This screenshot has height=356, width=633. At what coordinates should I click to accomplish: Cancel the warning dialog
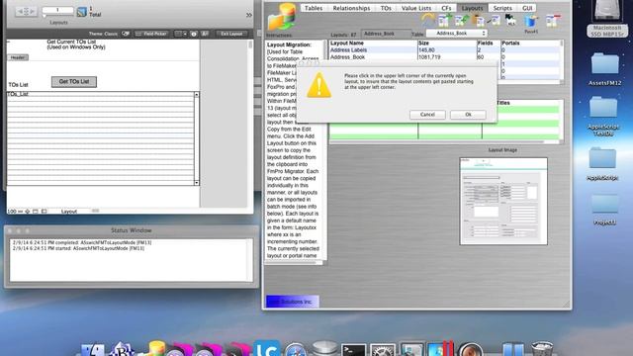pos(427,115)
